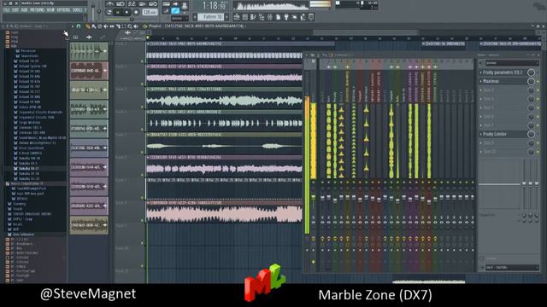Open Fruity parametric EQ 2 plugin
This screenshot has height=307, width=547.
coord(503,72)
